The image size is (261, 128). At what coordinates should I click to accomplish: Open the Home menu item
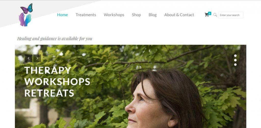(x=62, y=15)
